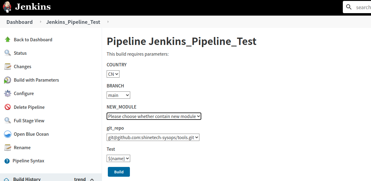Open Configure using the gear icon
This screenshot has width=371, height=181.
coord(7,93)
